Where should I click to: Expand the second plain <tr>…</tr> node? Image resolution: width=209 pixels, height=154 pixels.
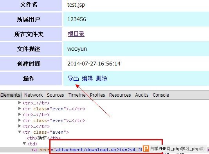pyautogui.click(x=20, y=114)
